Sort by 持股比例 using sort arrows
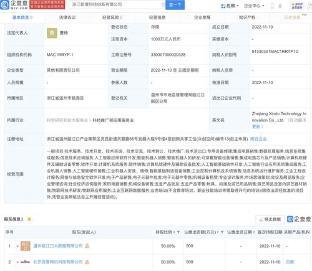The height and width of the screenshot is (271, 312). pyautogui.click(x=174, y=232)
